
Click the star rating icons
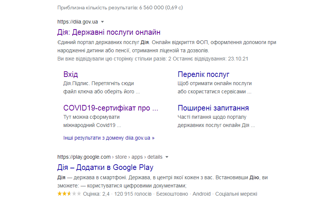69,194
